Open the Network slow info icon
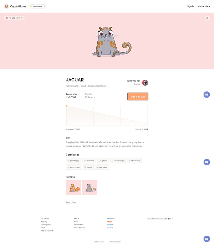The image size is (214, 246). point(45,6)
